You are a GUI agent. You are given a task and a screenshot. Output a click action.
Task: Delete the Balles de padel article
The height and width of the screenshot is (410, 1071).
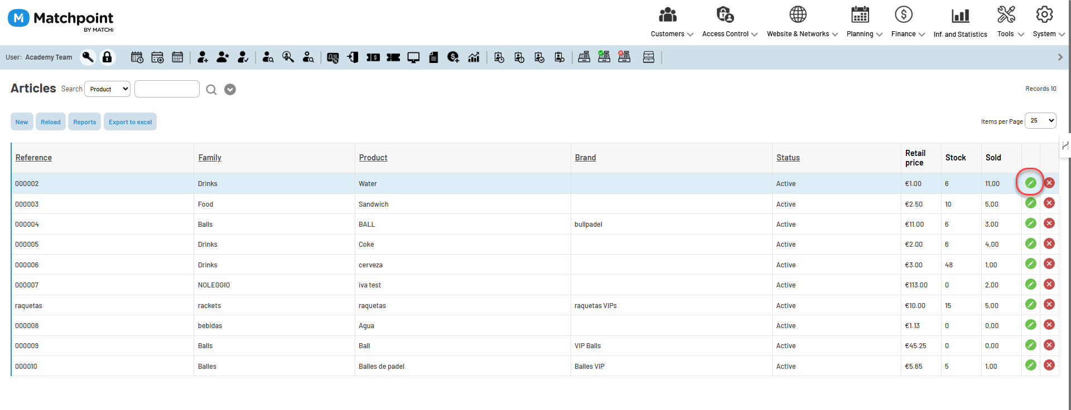(x=1049, y=365)
